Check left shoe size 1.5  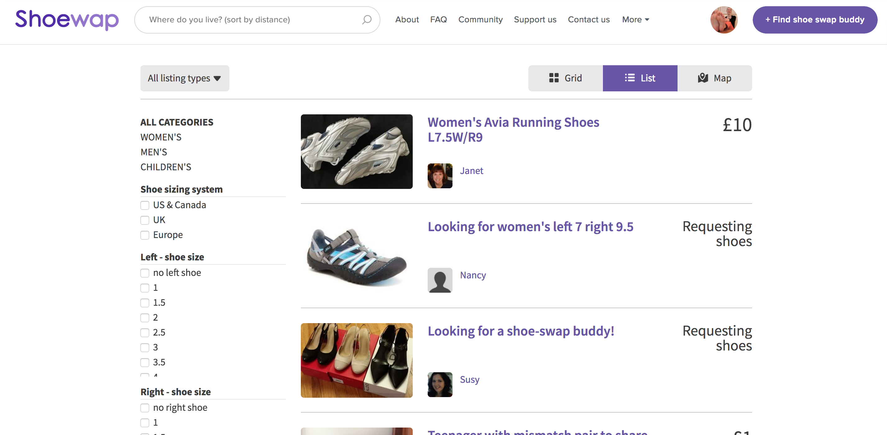coord(145,303)
